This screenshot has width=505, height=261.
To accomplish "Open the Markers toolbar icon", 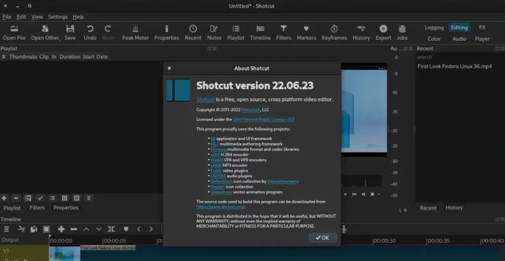I will coord(306,33).
